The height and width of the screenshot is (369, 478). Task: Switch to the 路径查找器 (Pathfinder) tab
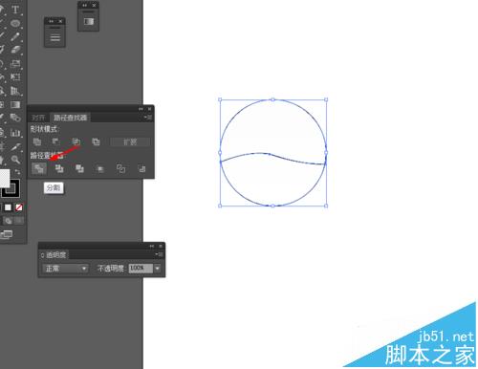point(71,118)
